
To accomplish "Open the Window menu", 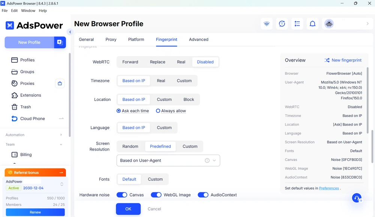I will point(28,10).
